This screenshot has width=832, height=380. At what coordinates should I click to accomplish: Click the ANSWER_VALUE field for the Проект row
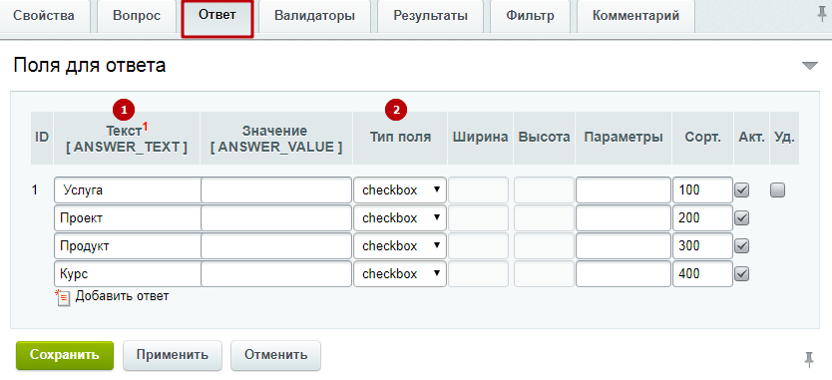(276, 218)
